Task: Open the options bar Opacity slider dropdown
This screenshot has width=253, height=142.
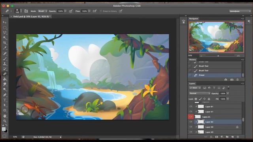Action: point(65,11)
